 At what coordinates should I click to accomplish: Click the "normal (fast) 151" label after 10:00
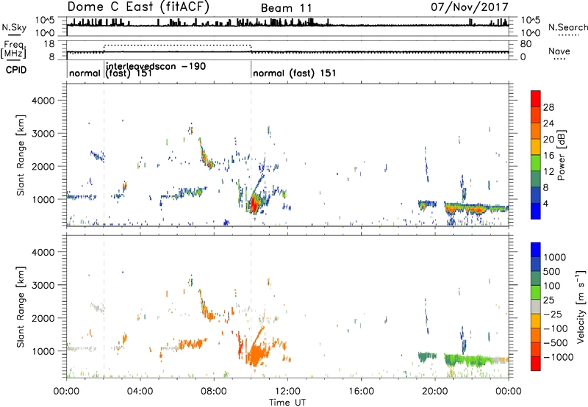coord(295,73)
